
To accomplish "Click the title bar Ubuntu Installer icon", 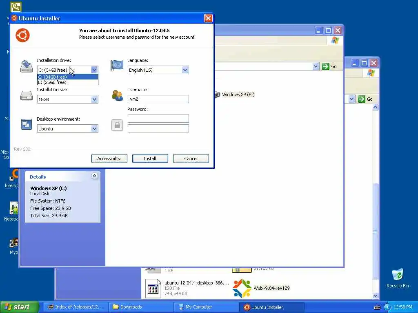I will pos(14,18).
